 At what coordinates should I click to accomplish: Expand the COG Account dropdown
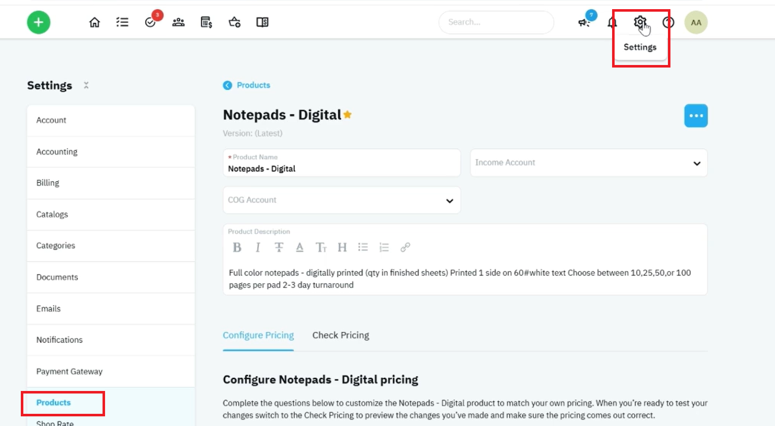[342, 200]
